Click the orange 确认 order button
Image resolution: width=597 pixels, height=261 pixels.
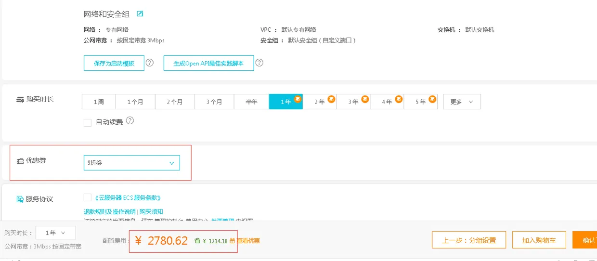584,240
